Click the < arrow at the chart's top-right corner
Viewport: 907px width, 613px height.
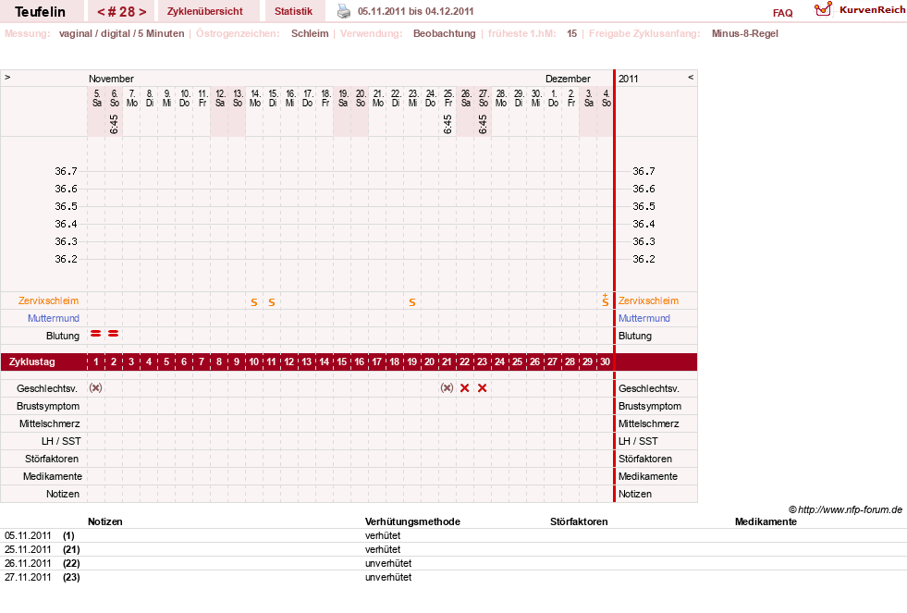coord(690,77)
